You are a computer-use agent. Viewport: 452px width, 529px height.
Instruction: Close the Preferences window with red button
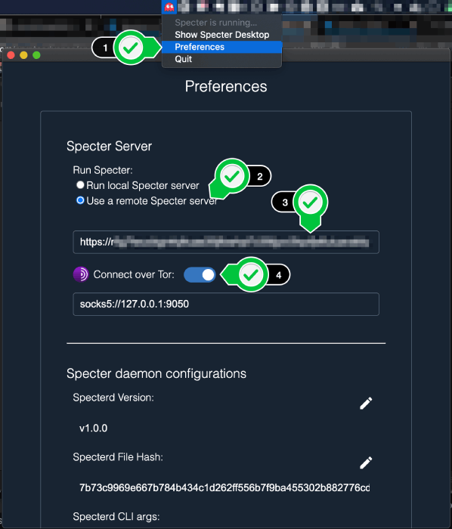tap(11, 55)
